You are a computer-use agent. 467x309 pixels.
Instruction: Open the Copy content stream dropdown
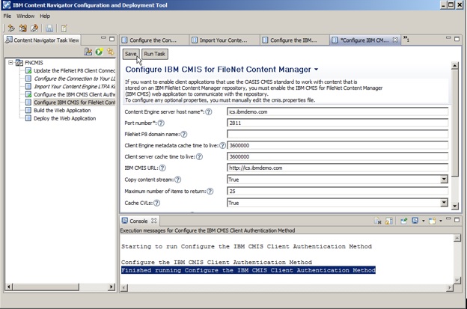pyautogui.click(x=444, y=180)
